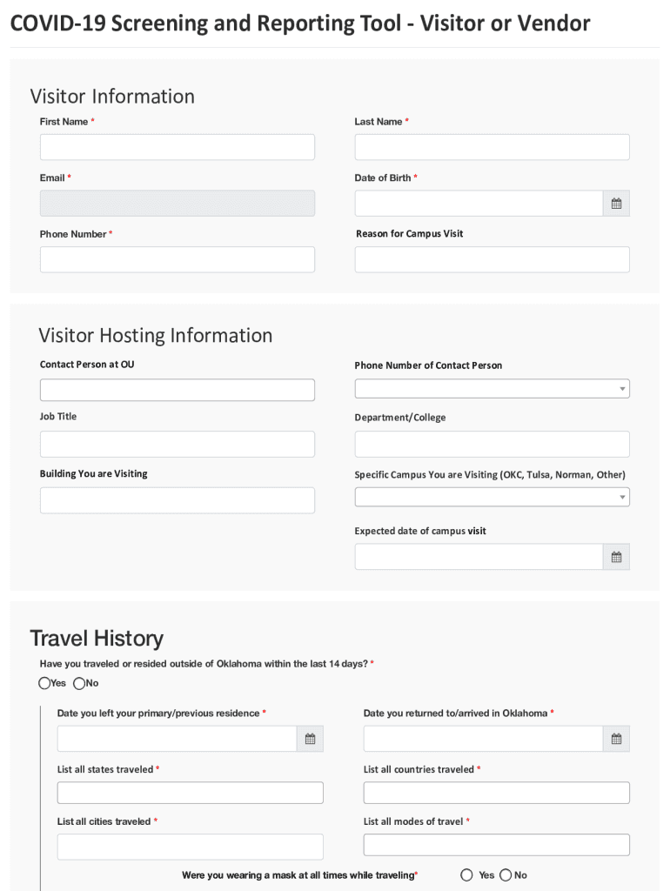The height and width of the screenshot is (891, 670).
Task: Focus the Email field
Action: (178, 204)
